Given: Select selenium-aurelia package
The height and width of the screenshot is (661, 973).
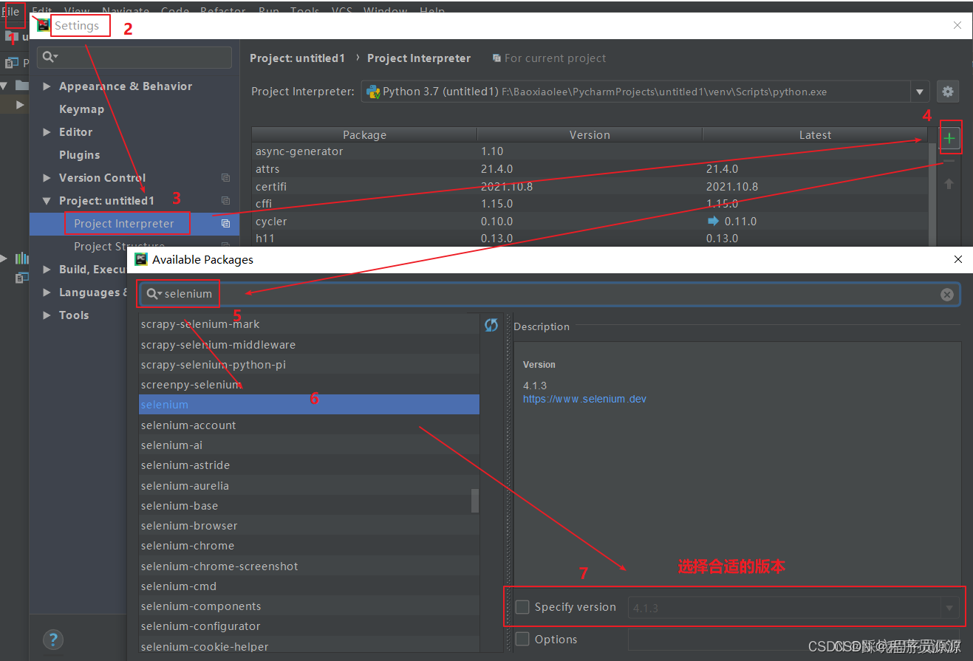Looking at the screenshot, I should 309,486.
